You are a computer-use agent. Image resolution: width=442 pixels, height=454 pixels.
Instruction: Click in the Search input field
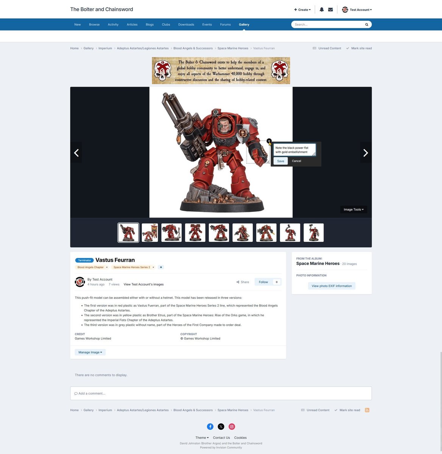(327, 25)
